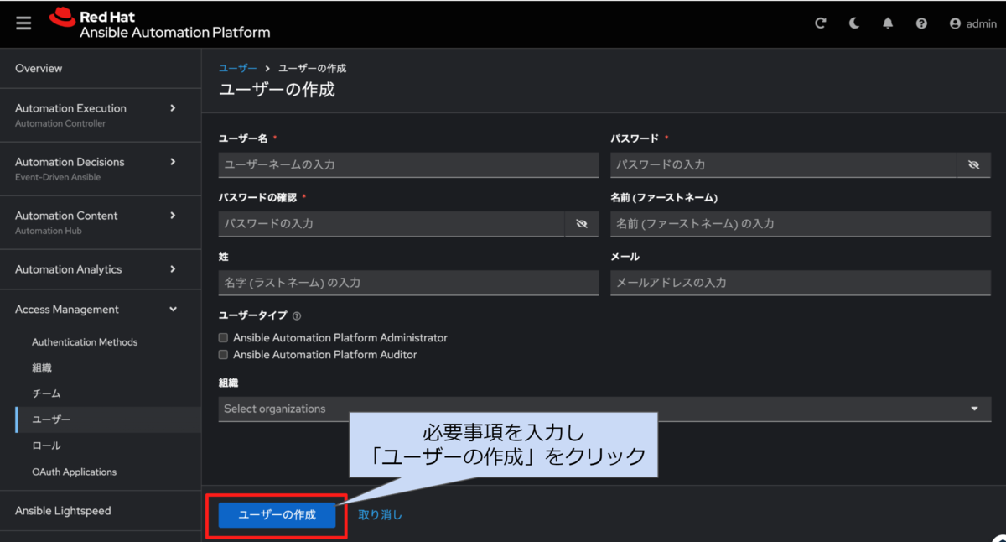Click the Red Hat Ansible Automation Platform logo
This screenshot has width=1006, height=542.
pos(159,24)
